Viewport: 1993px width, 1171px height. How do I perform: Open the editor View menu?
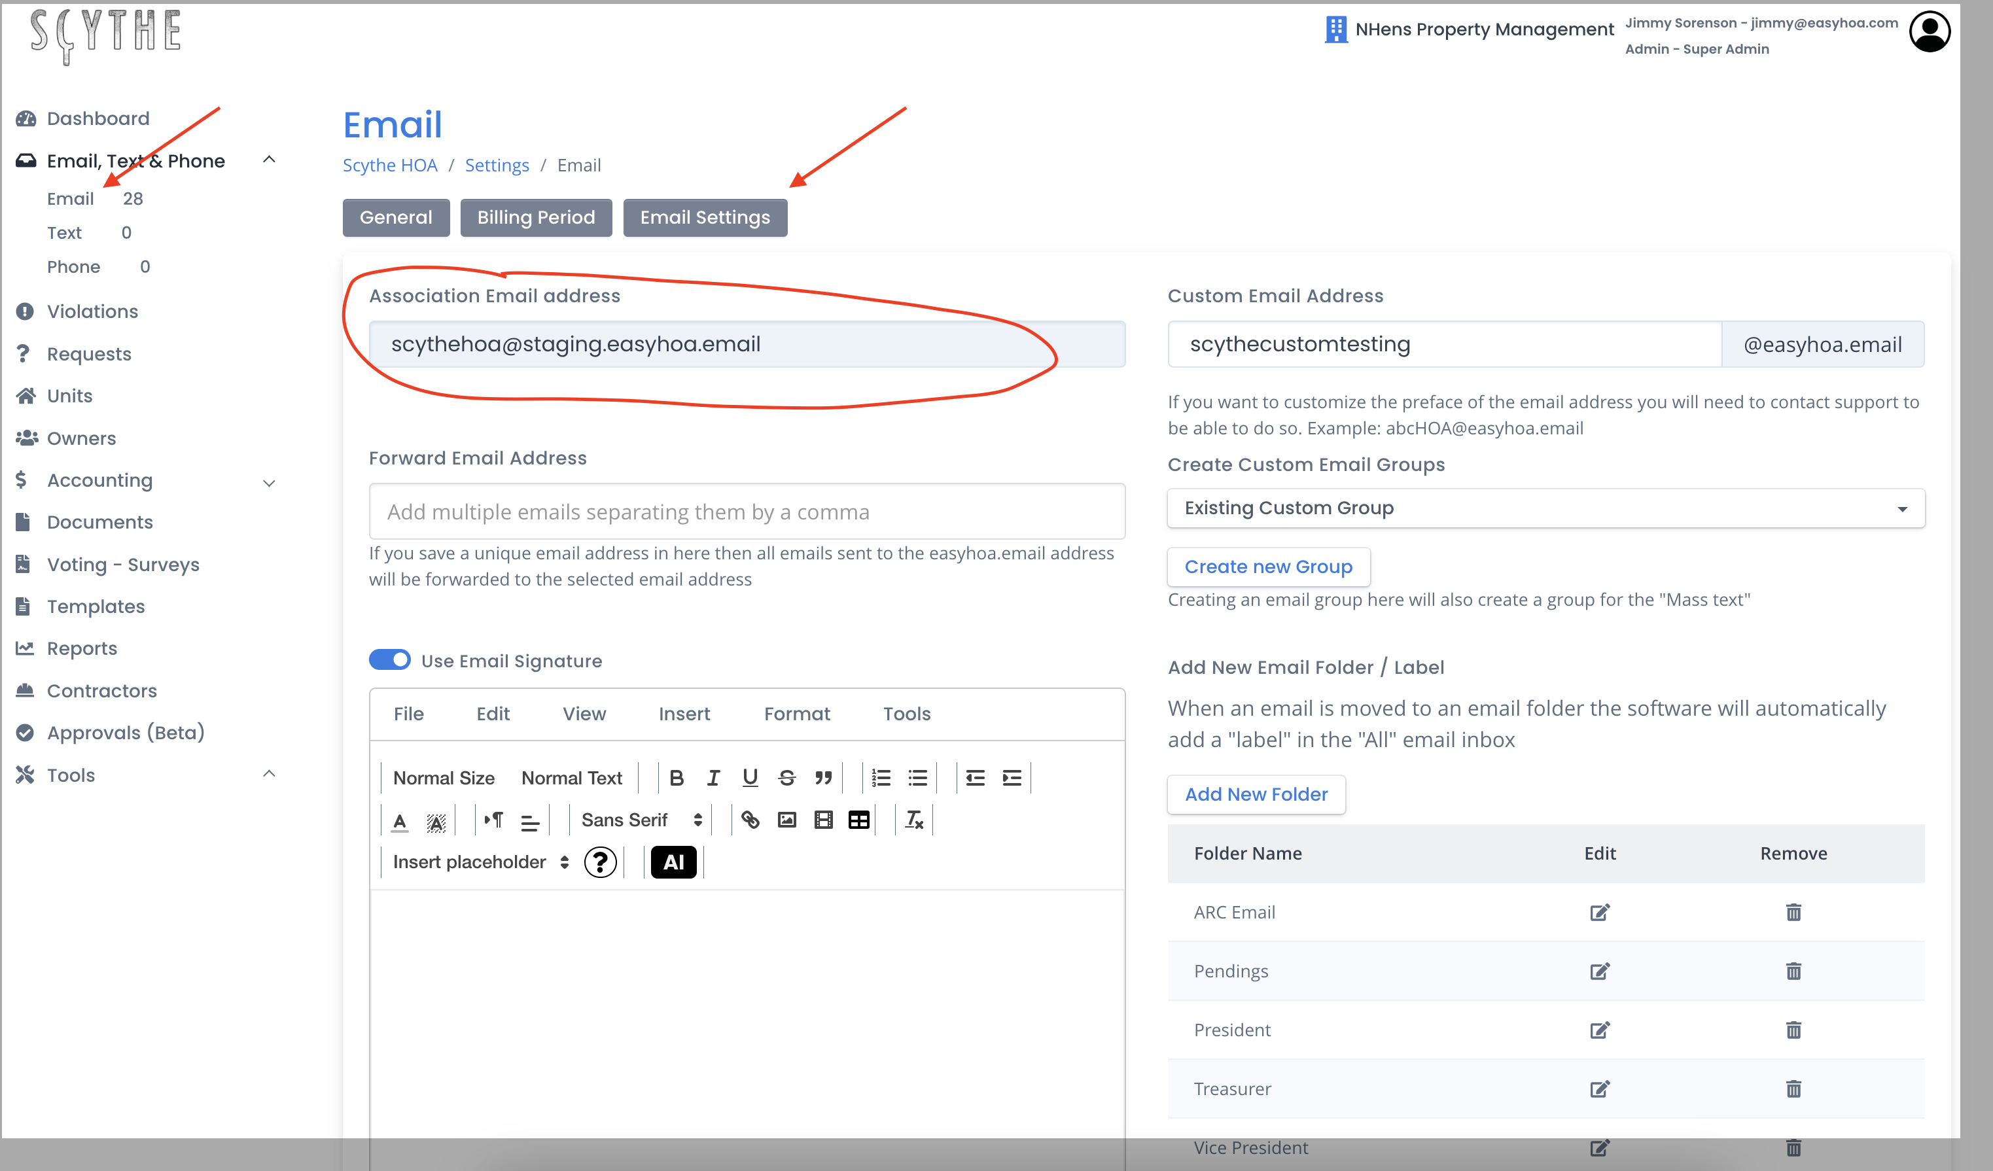pos(584,714)
